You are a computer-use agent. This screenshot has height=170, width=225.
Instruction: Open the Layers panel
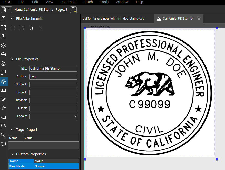coord(3,46)
